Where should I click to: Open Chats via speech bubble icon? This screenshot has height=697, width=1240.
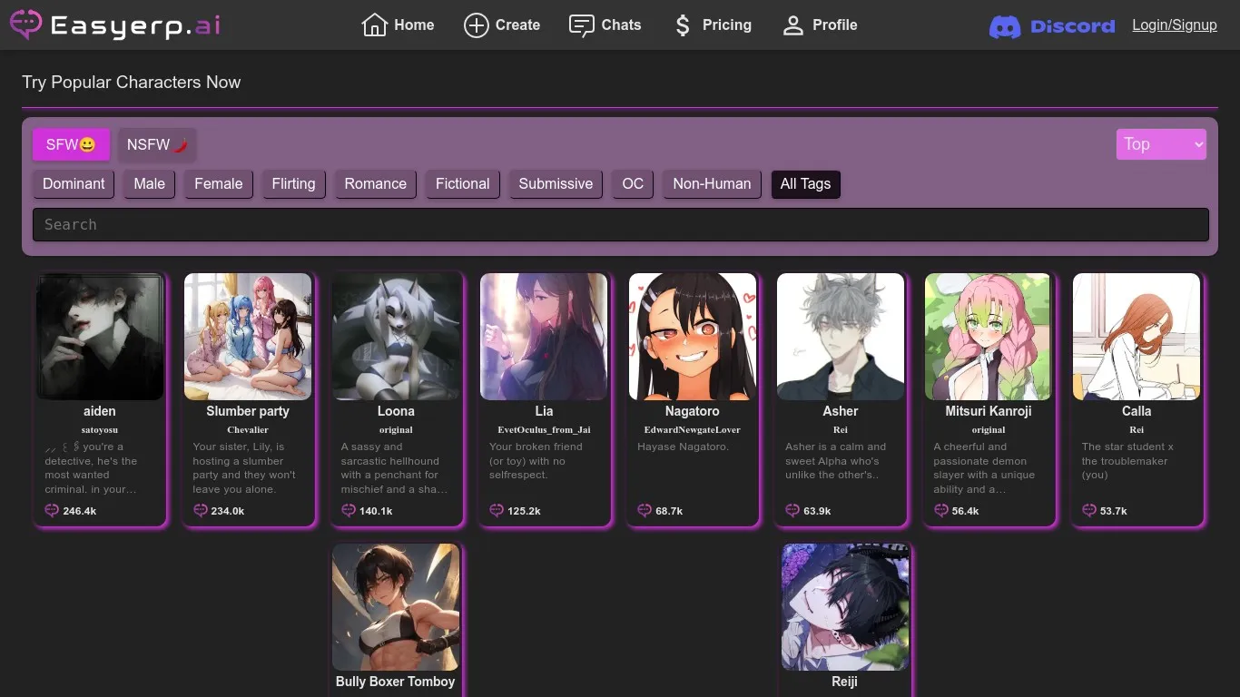[582, 25]
